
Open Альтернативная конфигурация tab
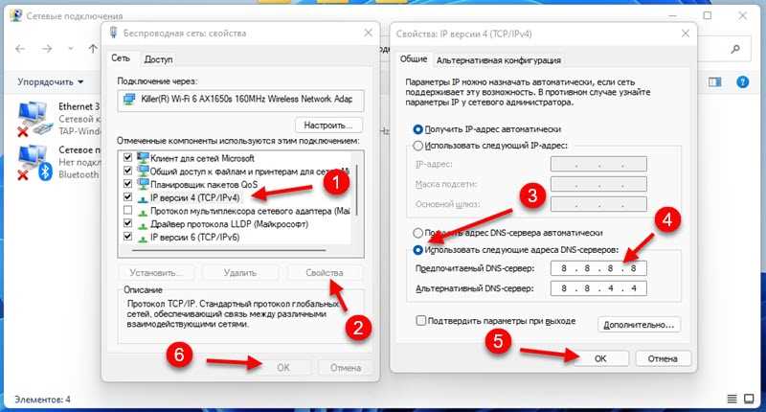(x=498, y=60)
